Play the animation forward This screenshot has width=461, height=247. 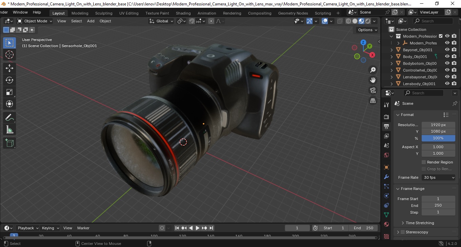coord(198,228)
